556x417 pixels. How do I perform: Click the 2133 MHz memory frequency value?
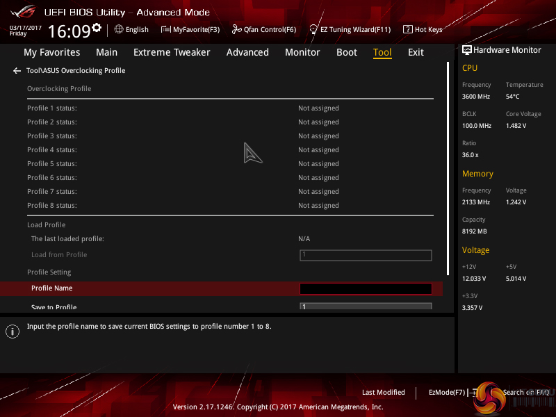pyautogui.click(x=476, y=202)
